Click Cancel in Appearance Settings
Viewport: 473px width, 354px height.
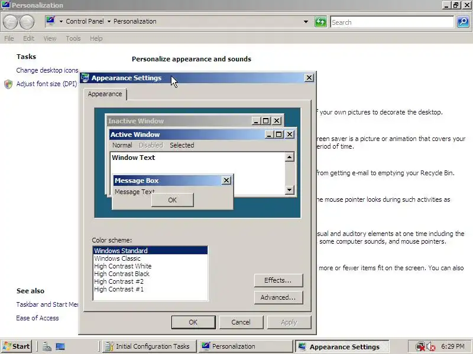pos(241,322)
